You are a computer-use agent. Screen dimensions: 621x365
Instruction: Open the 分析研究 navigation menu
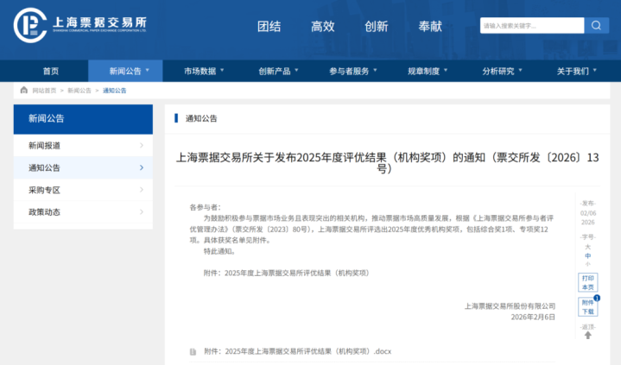(x=497, y=71)
